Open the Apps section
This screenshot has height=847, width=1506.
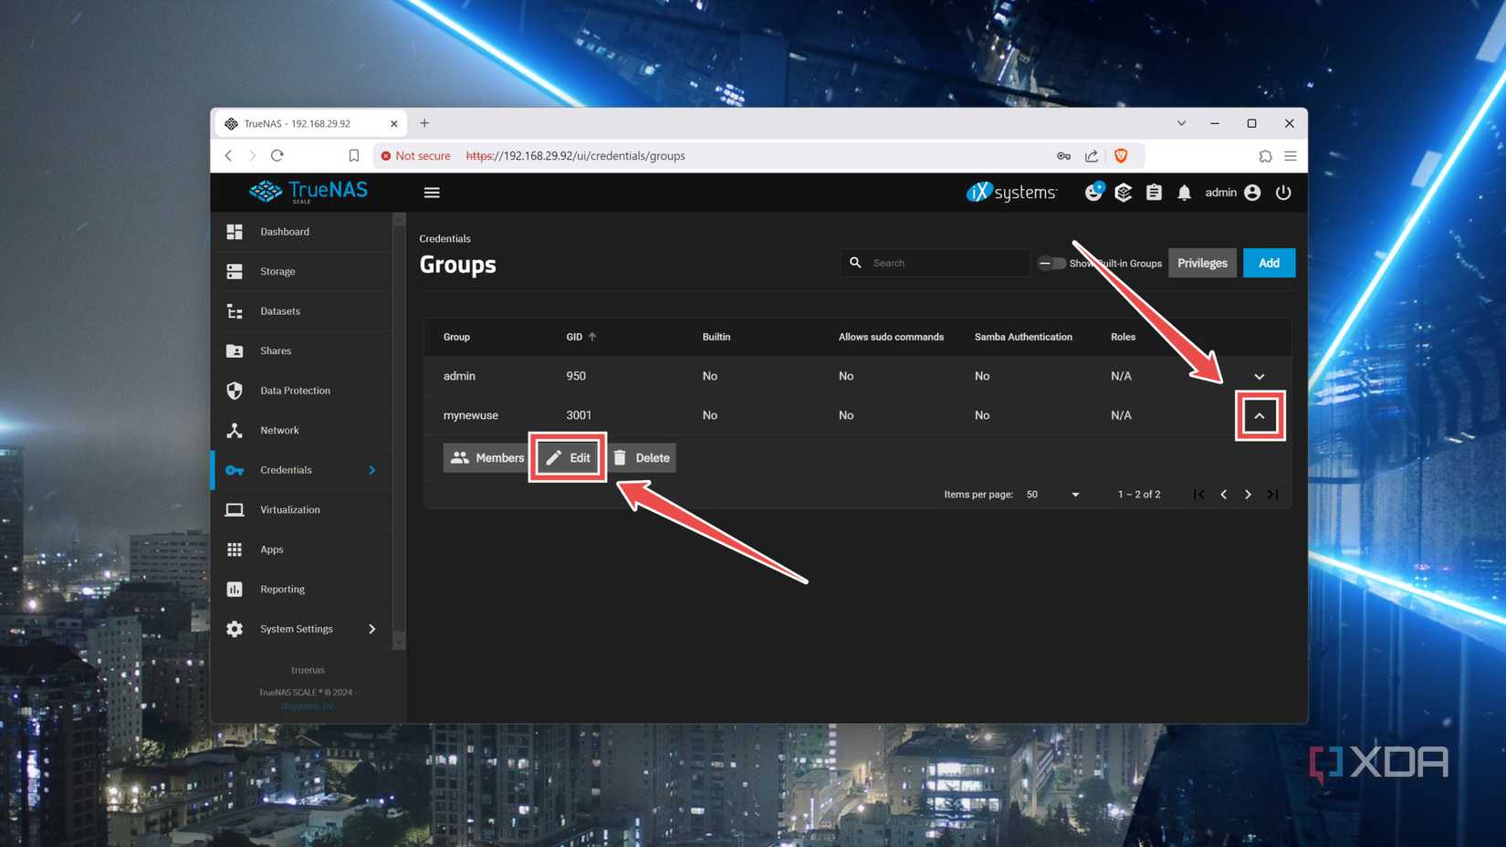pos(271,549)
